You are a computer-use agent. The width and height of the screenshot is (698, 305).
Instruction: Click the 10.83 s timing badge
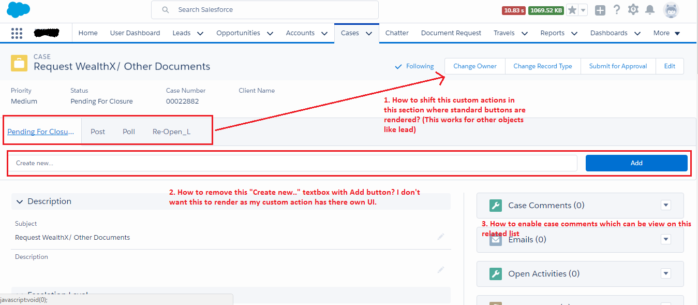514,10
